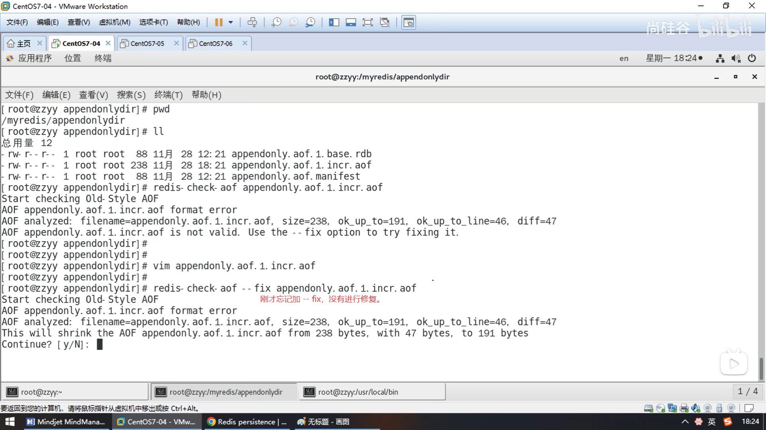Click the volume speaker icon in panel
Viewport: 766px width, 430px height.
pyautogui.click(x=736, y=59)
